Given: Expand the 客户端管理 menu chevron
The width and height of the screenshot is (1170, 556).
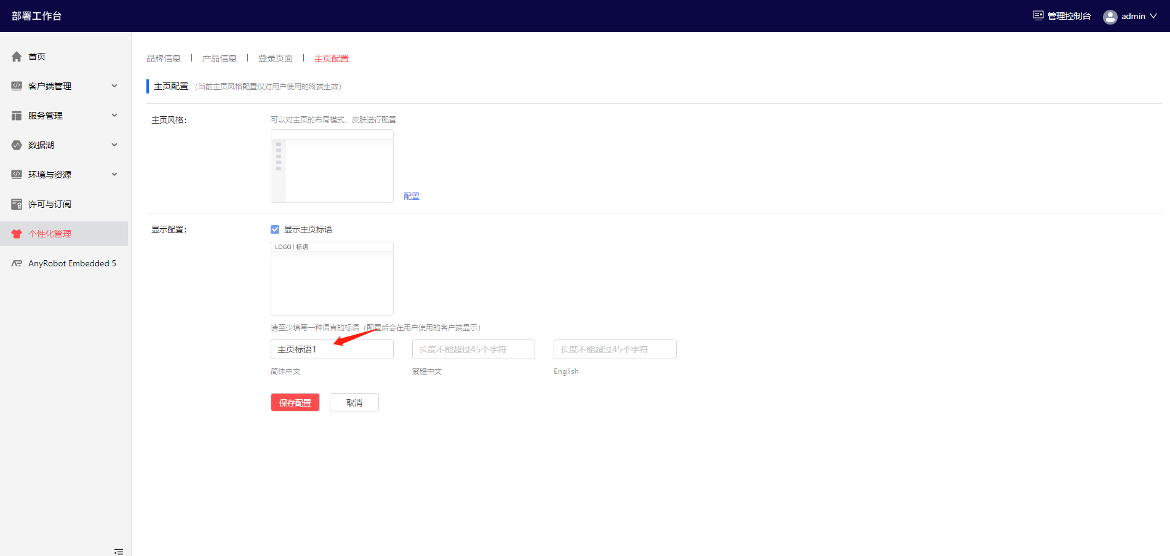Looking at the screenshot, I should 114,86.
